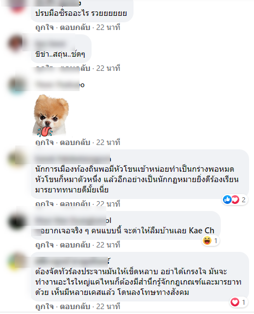Open the like and love reactions count
This screenshot has width=254, height=314.
(234, 200)
